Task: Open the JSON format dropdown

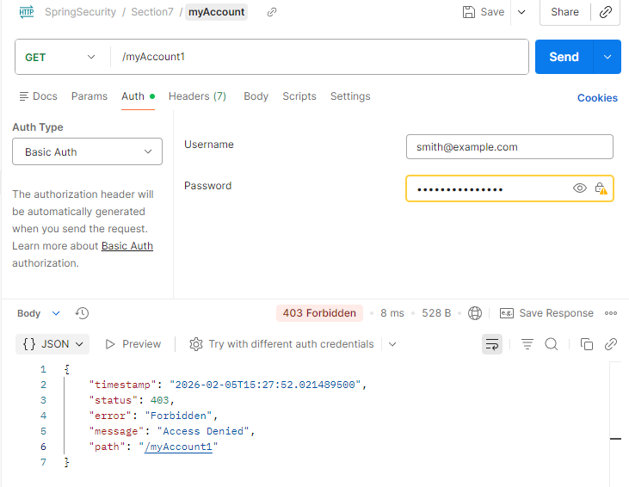Action: tap(52, 344)
